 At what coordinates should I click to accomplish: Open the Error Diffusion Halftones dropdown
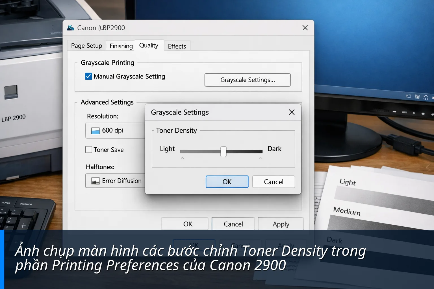click(115, 181)
